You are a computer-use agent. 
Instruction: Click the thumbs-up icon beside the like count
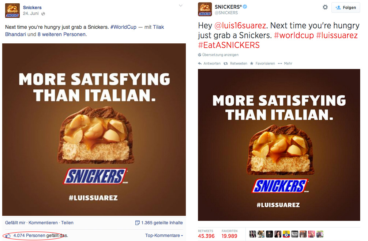[x=8, y=236]
